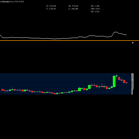Image resolution: width=139 pixels, height=139 pixels.
Task: Click the '0' axis label below orange line
Action: click(133, 43)
